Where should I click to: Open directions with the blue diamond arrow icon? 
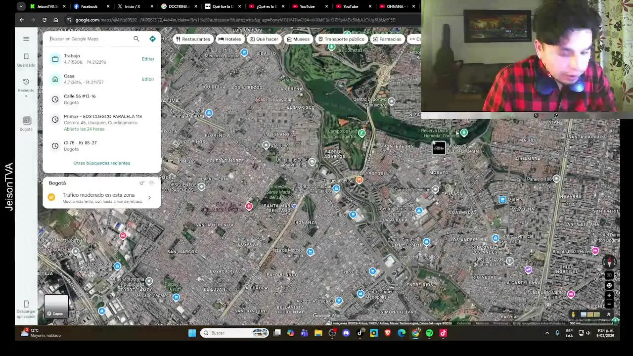tap(152, 39)
